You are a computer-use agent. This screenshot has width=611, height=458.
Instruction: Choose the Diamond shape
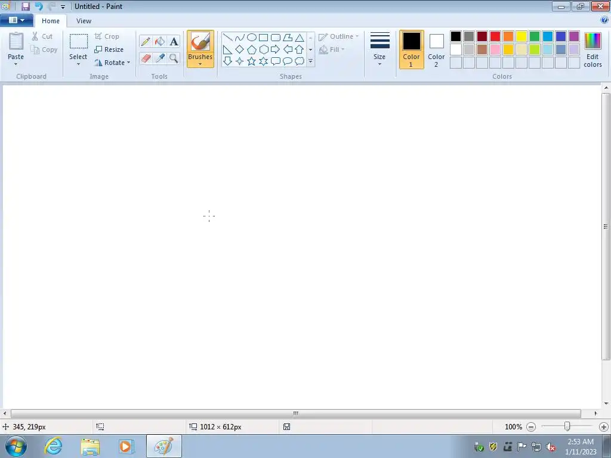pyautogui.click(x=240, y=49)
